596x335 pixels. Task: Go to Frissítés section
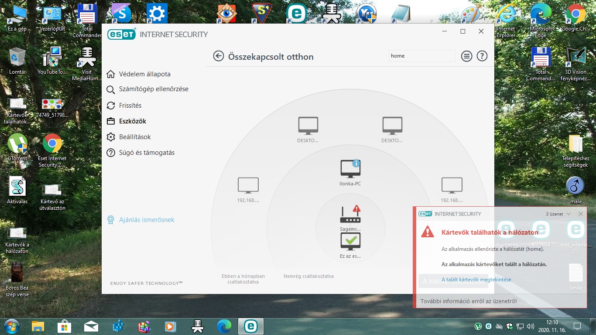130,106
